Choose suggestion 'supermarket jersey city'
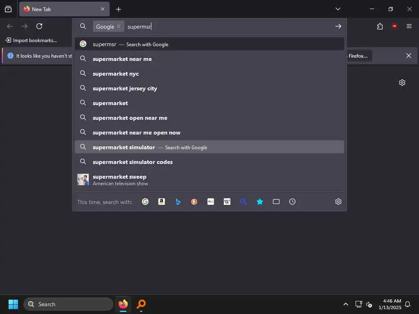 coord(209,88)
